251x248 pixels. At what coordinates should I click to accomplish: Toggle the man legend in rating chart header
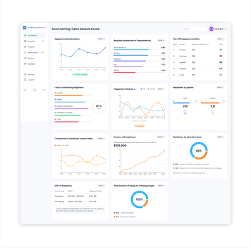[x=143, y=89]
